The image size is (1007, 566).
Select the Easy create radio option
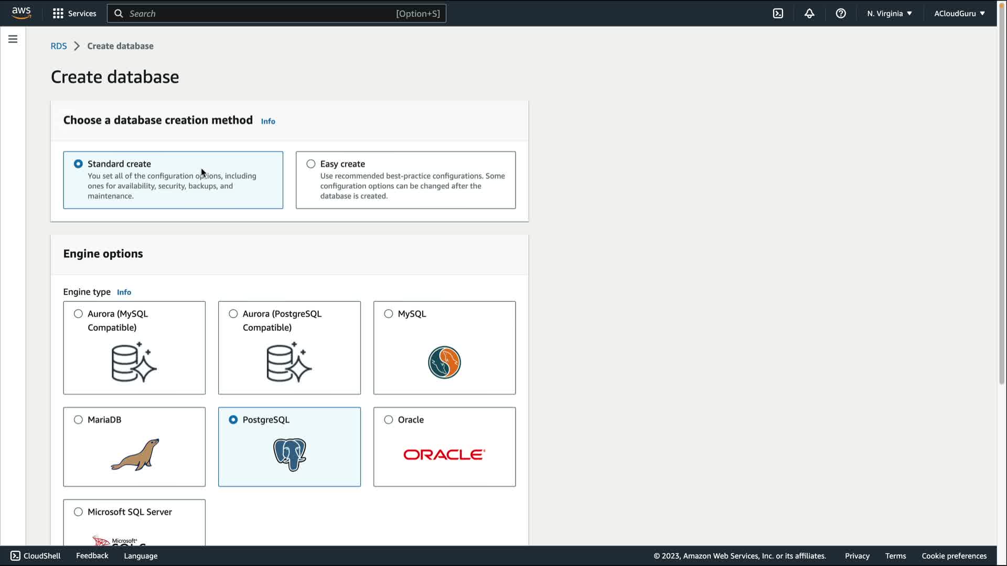(x=311, y=164)
